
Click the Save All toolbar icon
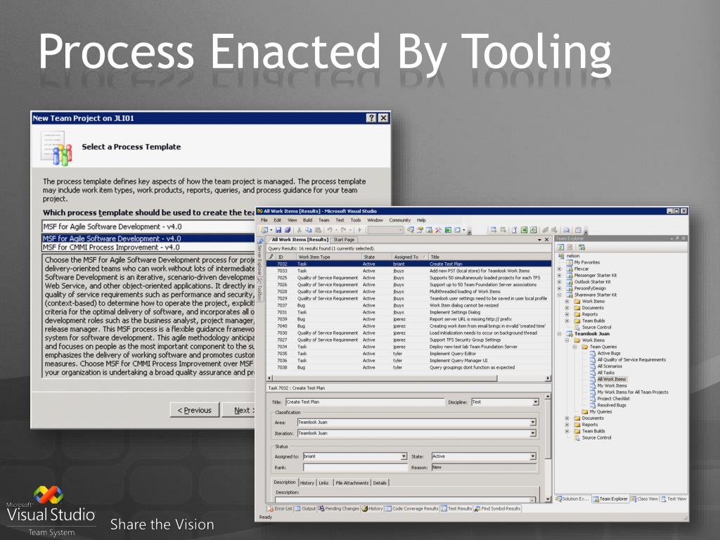click(x=288, y=230)
